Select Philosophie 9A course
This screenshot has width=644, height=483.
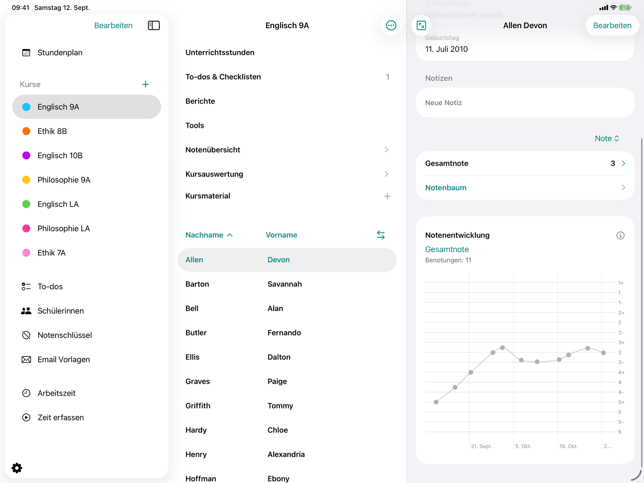click(x=87, y=180)
